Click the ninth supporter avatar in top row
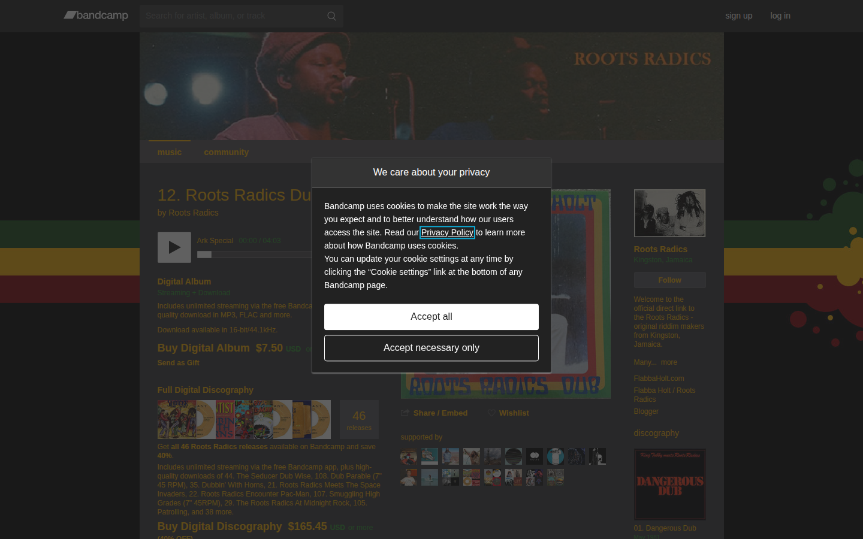Image resolution: width=863 pixels, height=539 pixels. coord(577,456)
